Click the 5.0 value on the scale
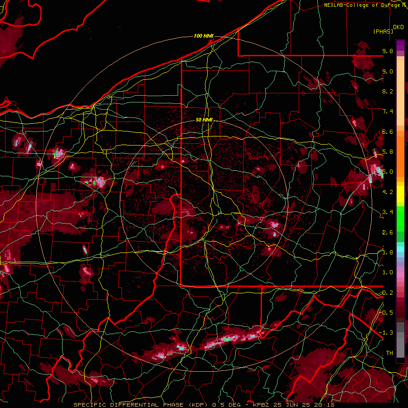 [388, 172]
